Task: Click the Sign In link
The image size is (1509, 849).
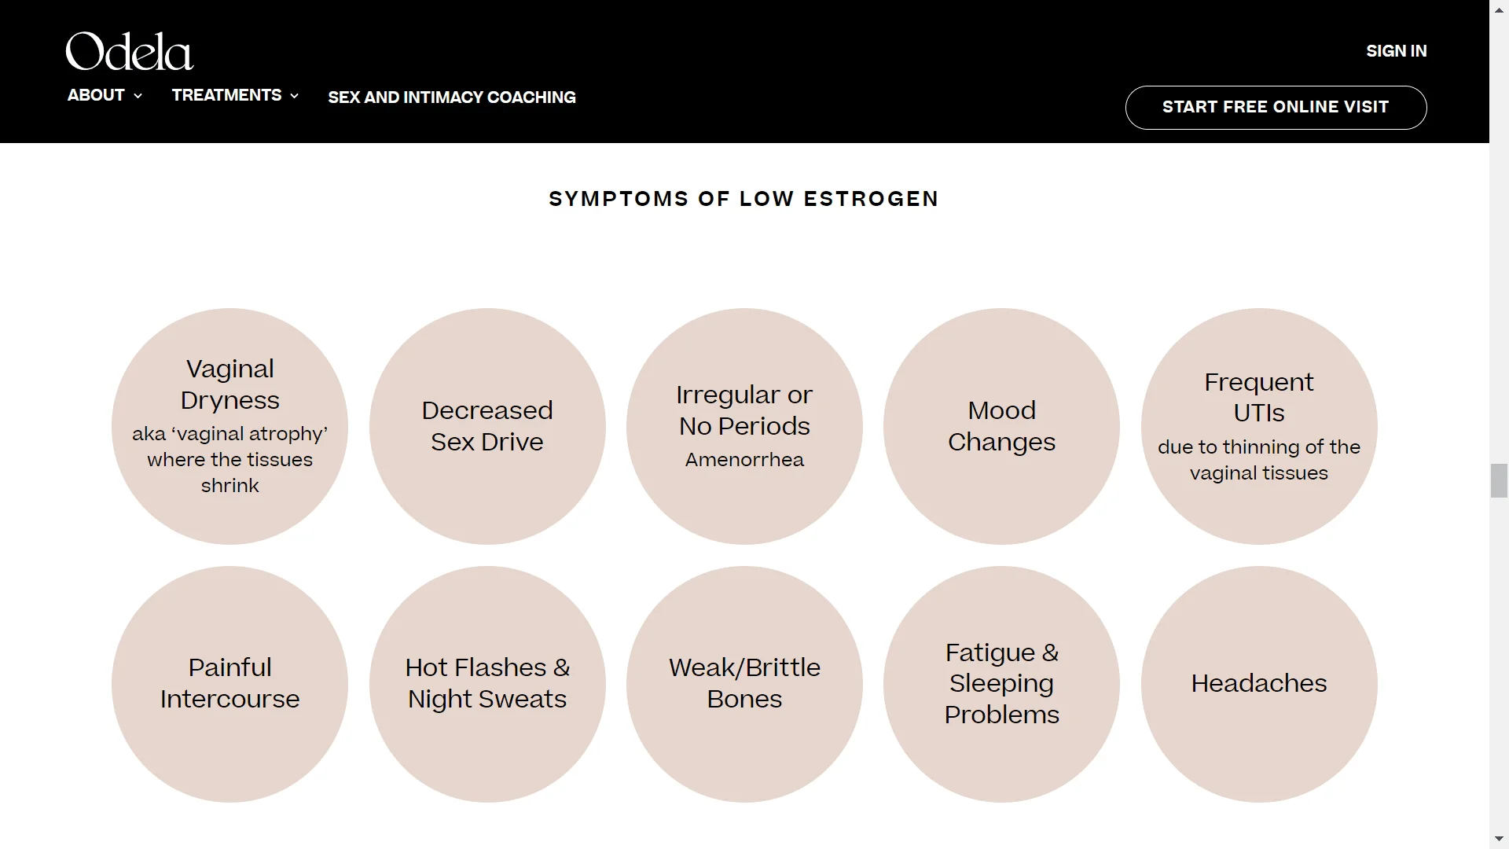Action: coord(1397,51)
